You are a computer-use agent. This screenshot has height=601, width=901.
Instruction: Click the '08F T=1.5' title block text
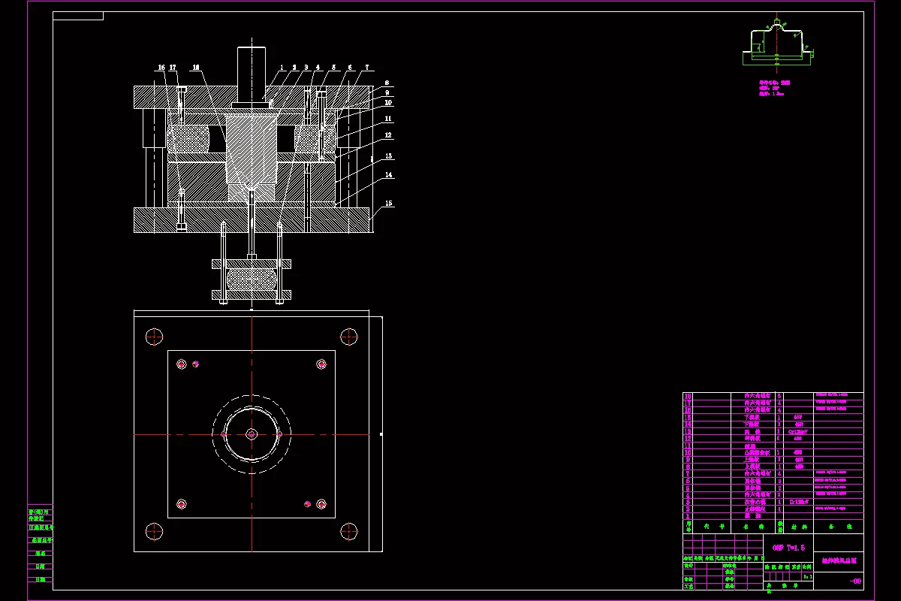point(788,548)
